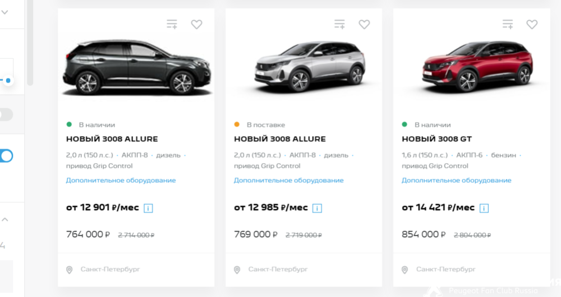
Task: Show payment info for 12 985 ₽/мес
Action: point(317,208)
